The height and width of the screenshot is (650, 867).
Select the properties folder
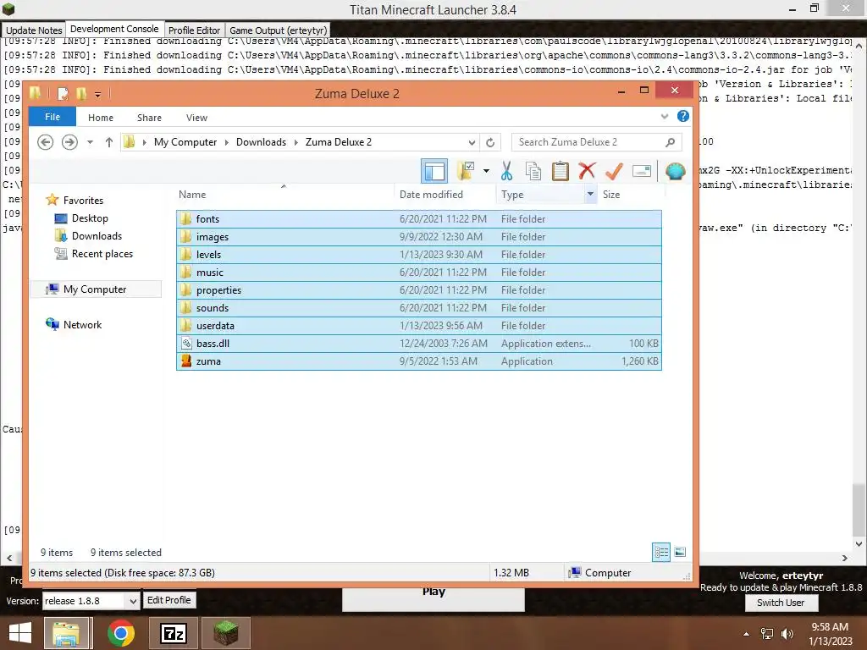(x=418, y=289)
